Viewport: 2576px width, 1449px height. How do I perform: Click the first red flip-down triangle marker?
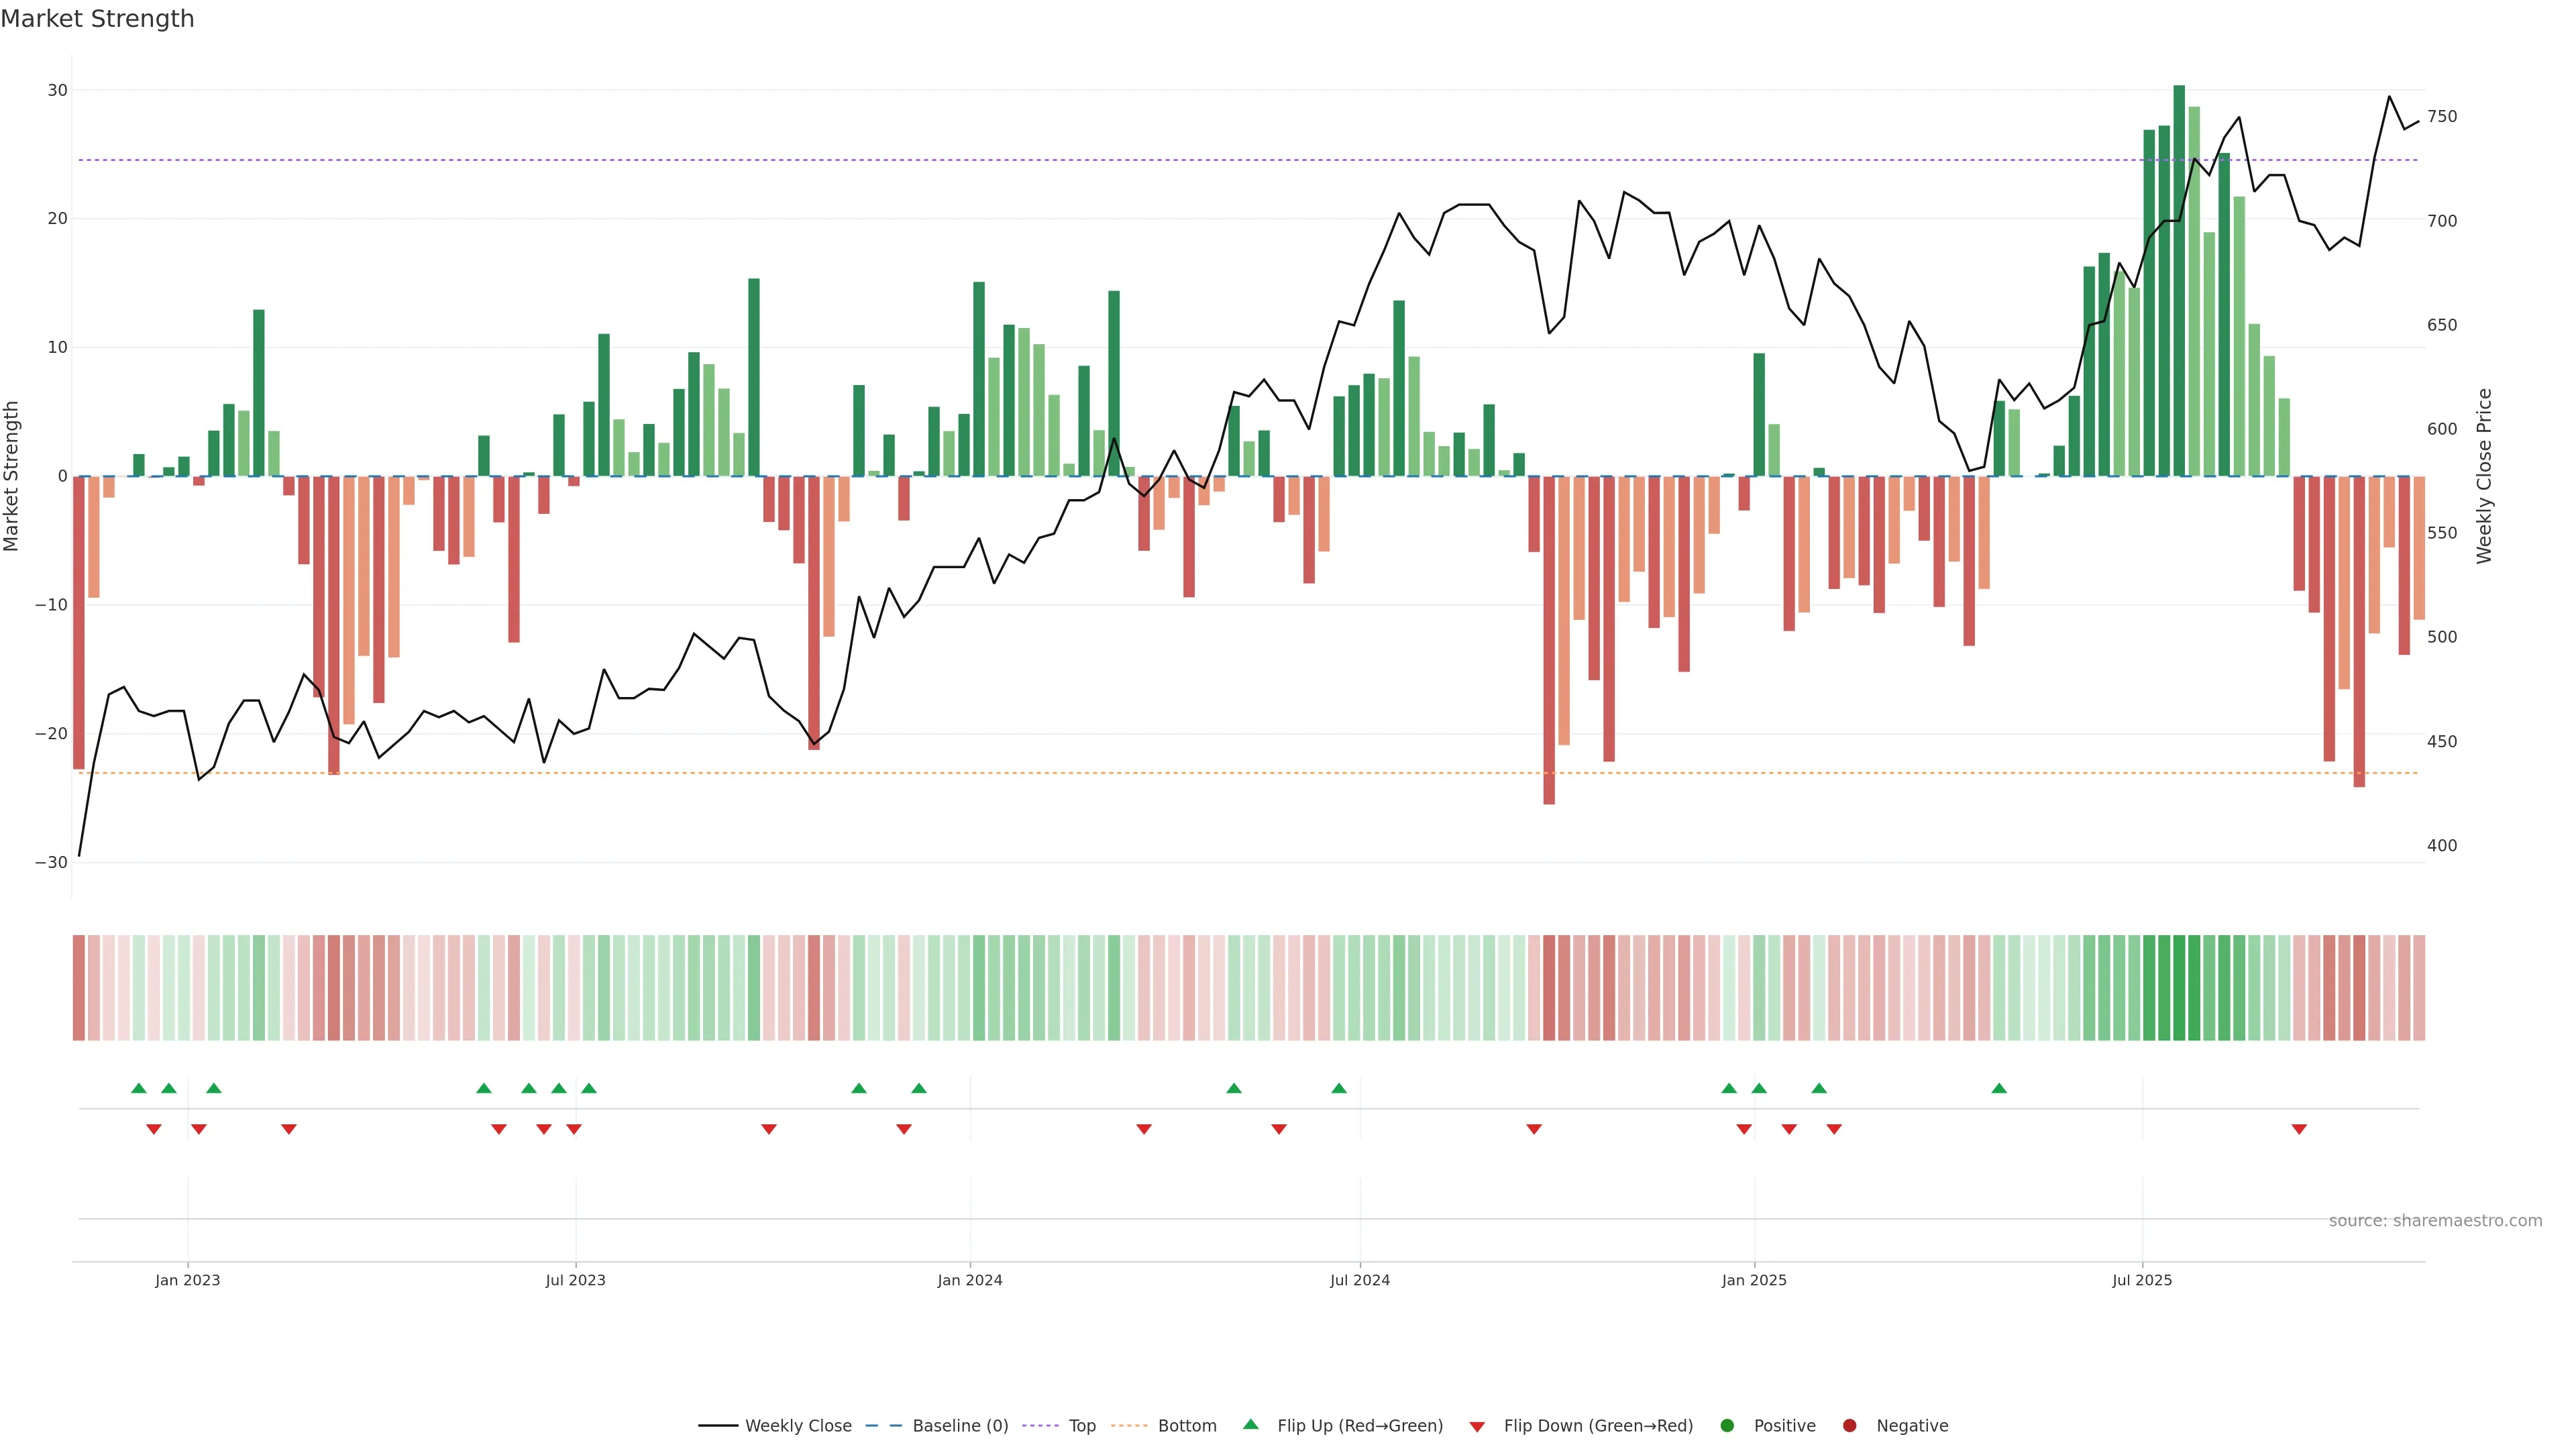(154, 1129)
